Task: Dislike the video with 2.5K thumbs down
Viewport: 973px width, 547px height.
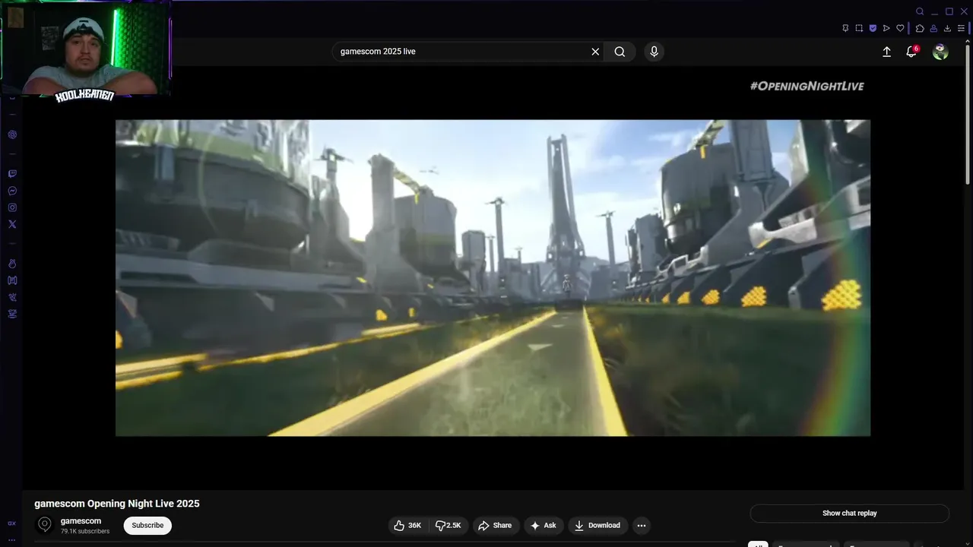Action: click(448, 526)
